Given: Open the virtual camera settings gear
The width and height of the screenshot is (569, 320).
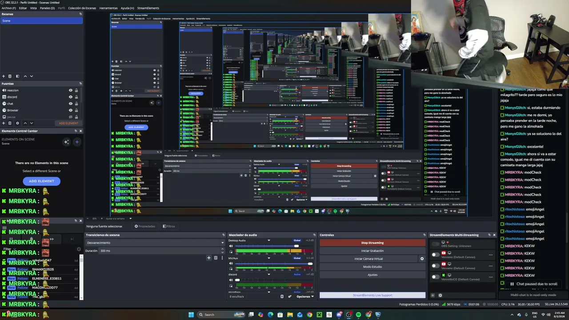Looking at the screenshot, I should tap(422, 259).
